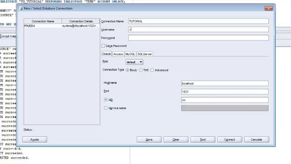Image resolution: width=291 pixels, height=164 pixels.
Task: Open Script Output tab in background window
Action: pos(8,36)
